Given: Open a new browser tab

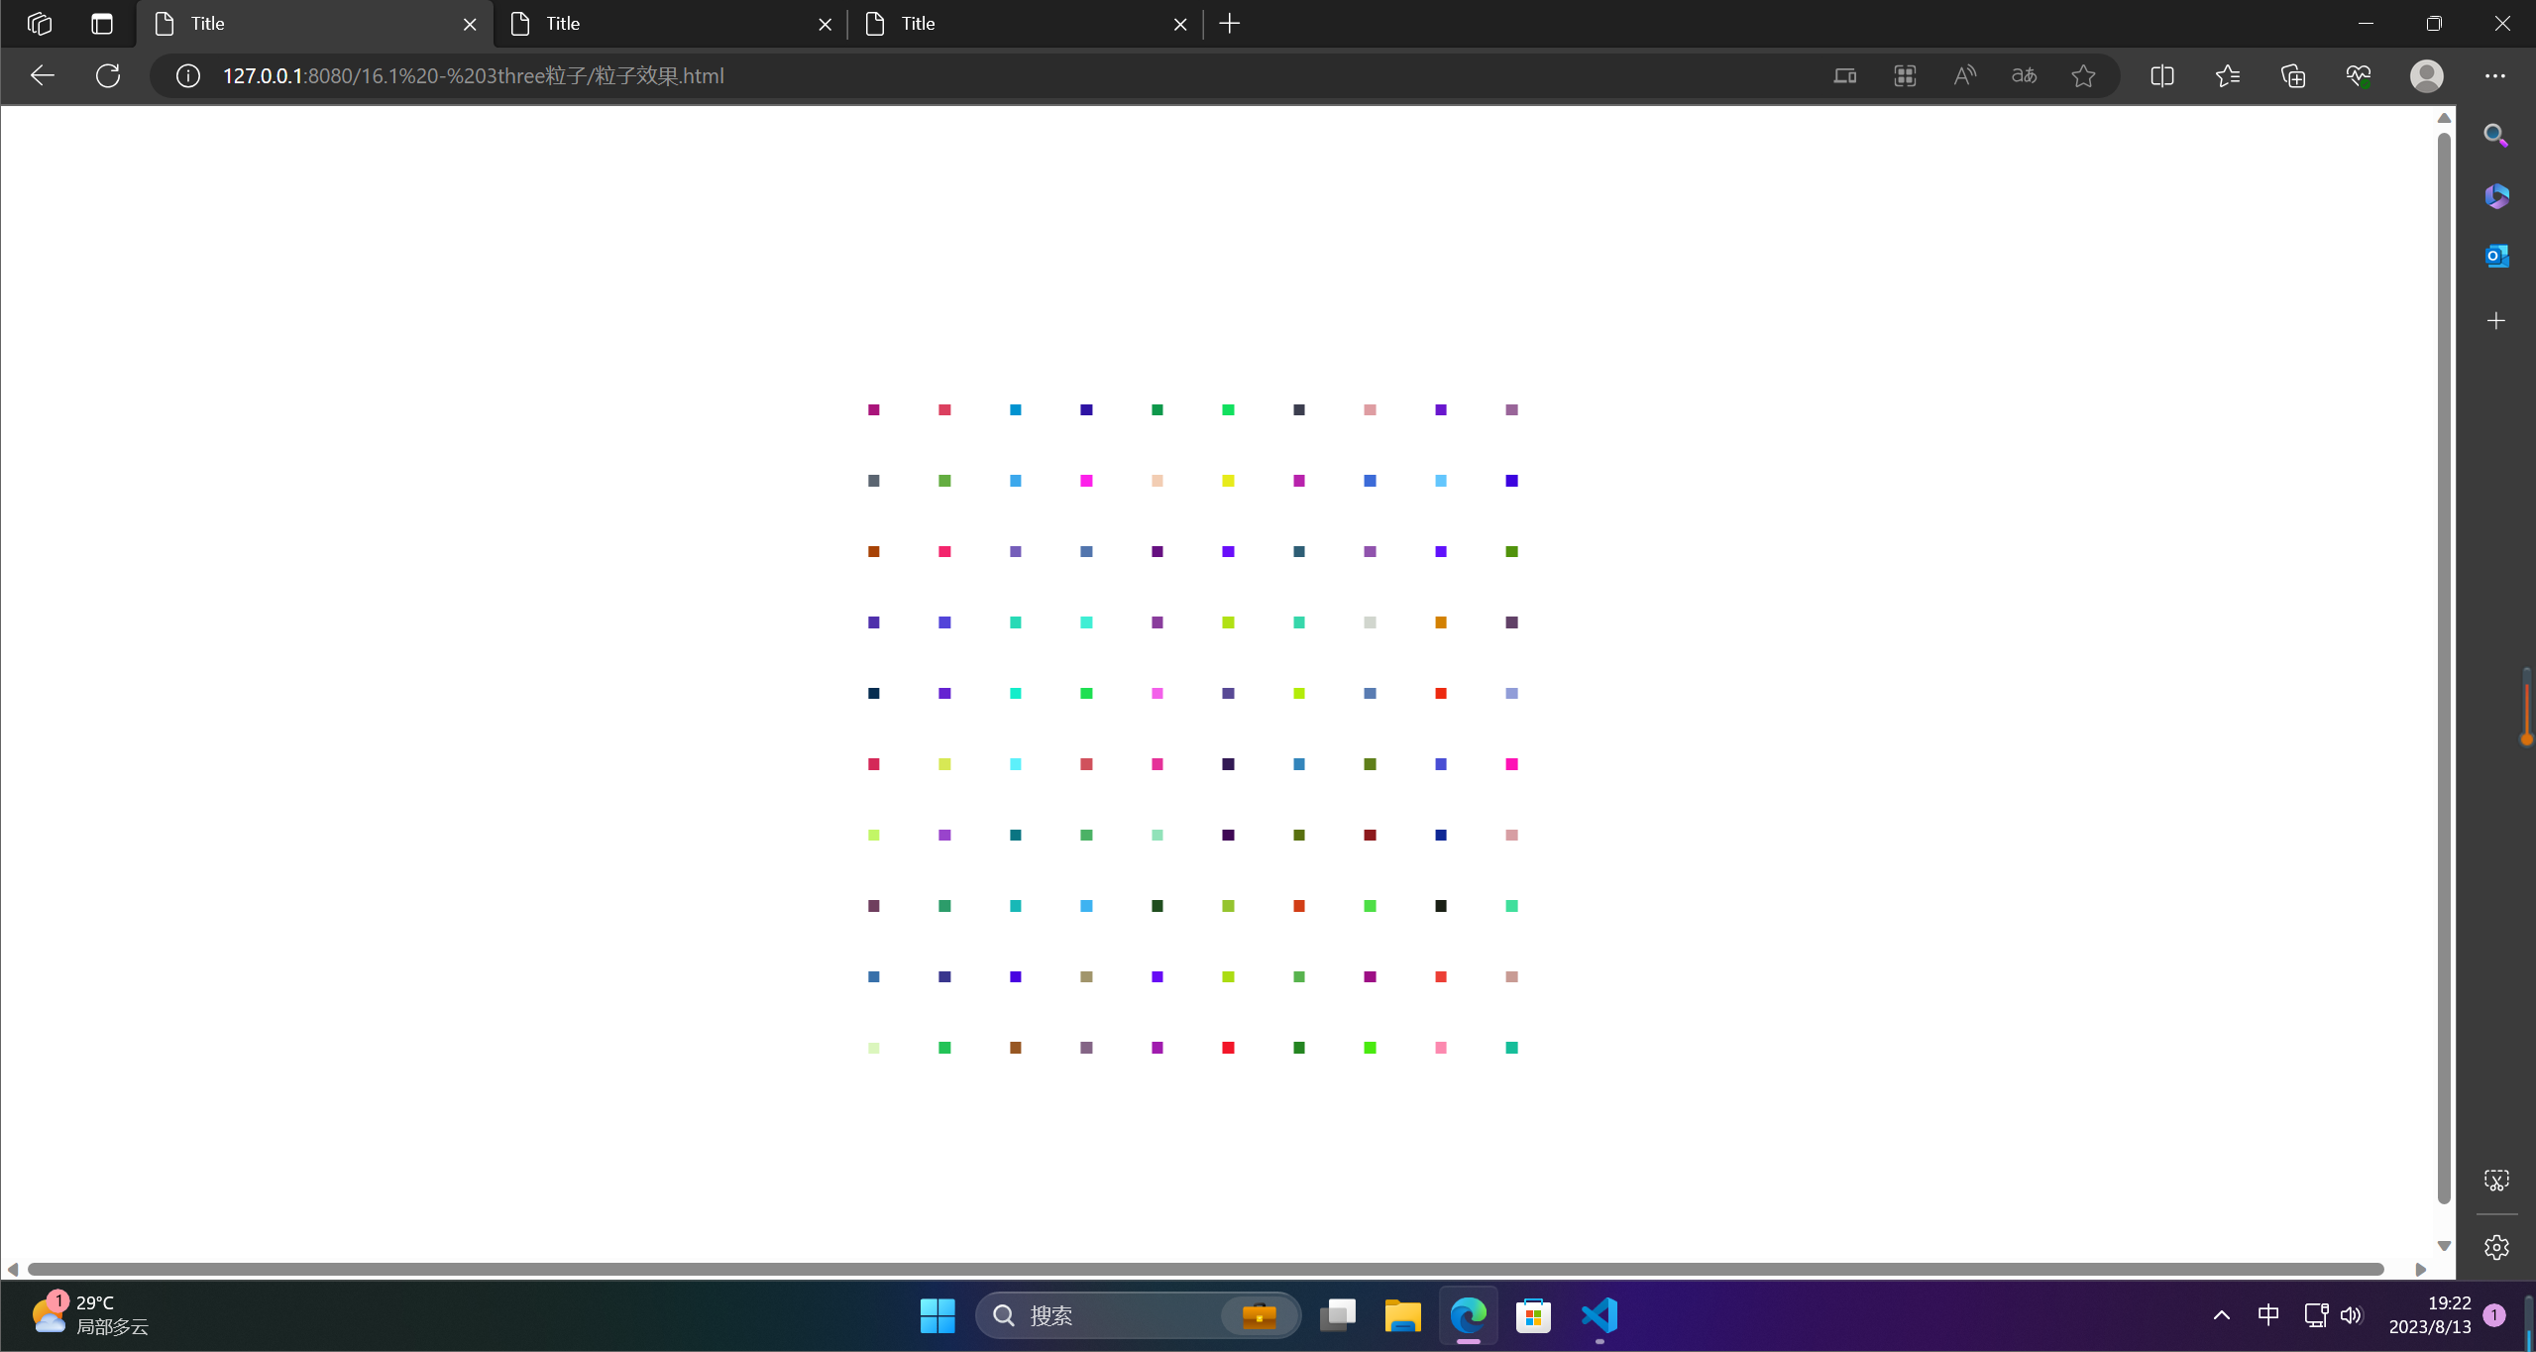Looking at the screenshot, I should [1228, 23].
